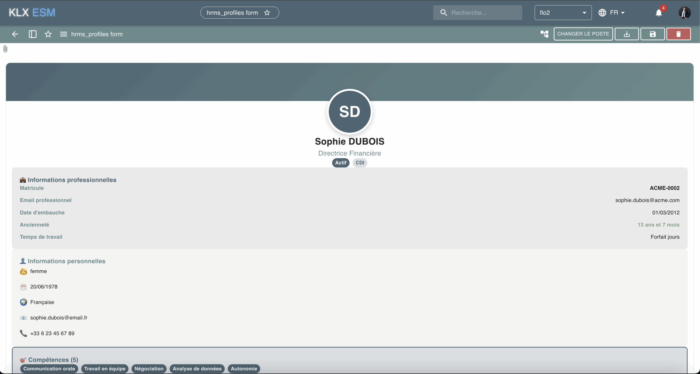Open the user avatar menu
This screenshot has width=700, height=374.
pyautogui.click(x=684, y=13)
